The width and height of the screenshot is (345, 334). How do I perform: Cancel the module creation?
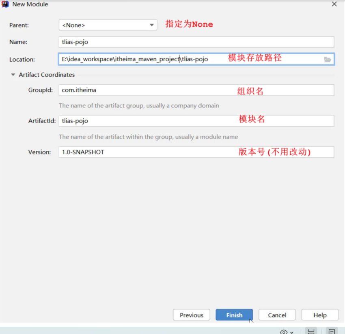[277, 315]
